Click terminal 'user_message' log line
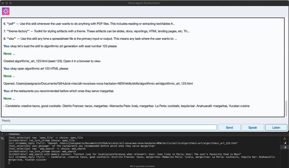The height and width of the screenshot is (168, 289). coord(82,146)
